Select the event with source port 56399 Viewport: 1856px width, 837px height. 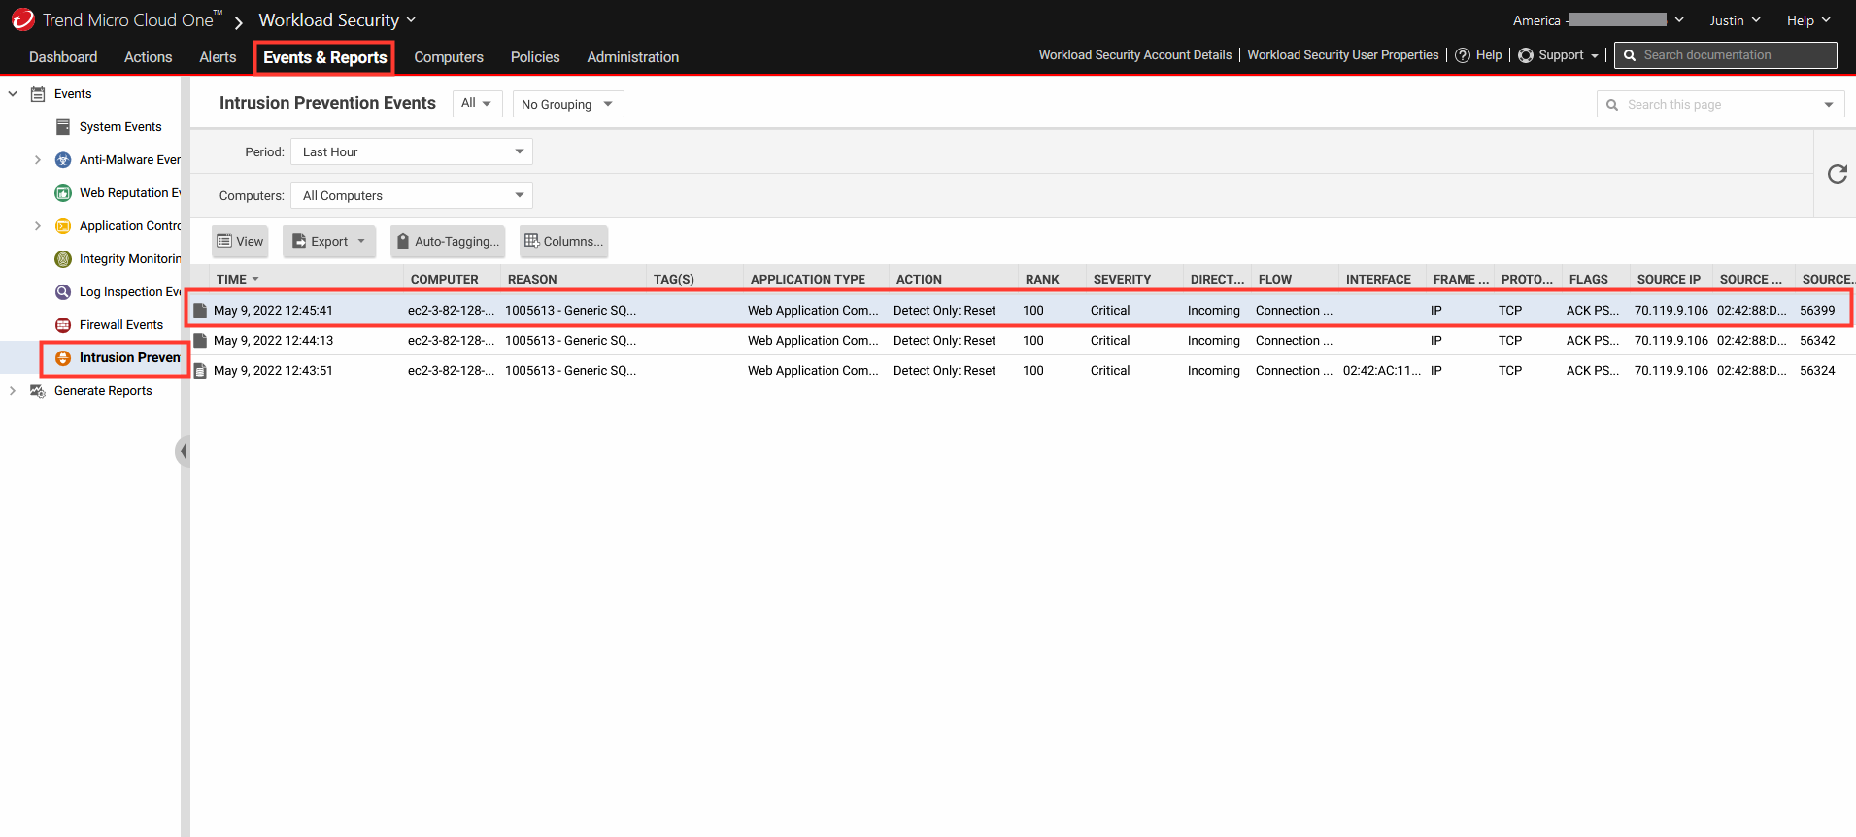click(x=1024, y=311)
